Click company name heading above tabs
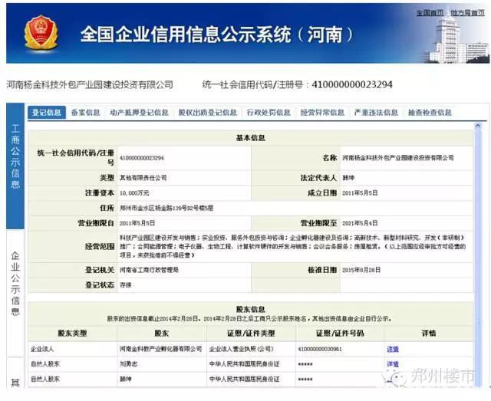Screen dimensions: 491x401 (90, 84)
